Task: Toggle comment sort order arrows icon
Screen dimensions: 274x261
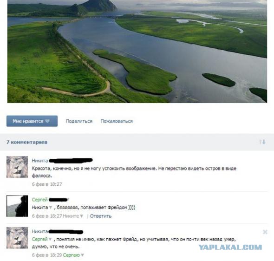Action: point(262,142)
